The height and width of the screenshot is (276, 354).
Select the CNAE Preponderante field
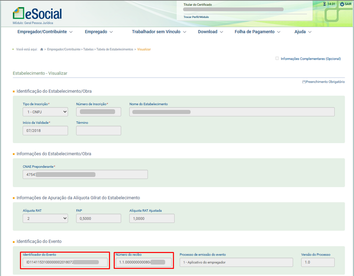[x=85, y=174]
